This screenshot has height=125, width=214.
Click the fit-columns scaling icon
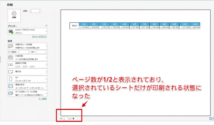(11, 93)
